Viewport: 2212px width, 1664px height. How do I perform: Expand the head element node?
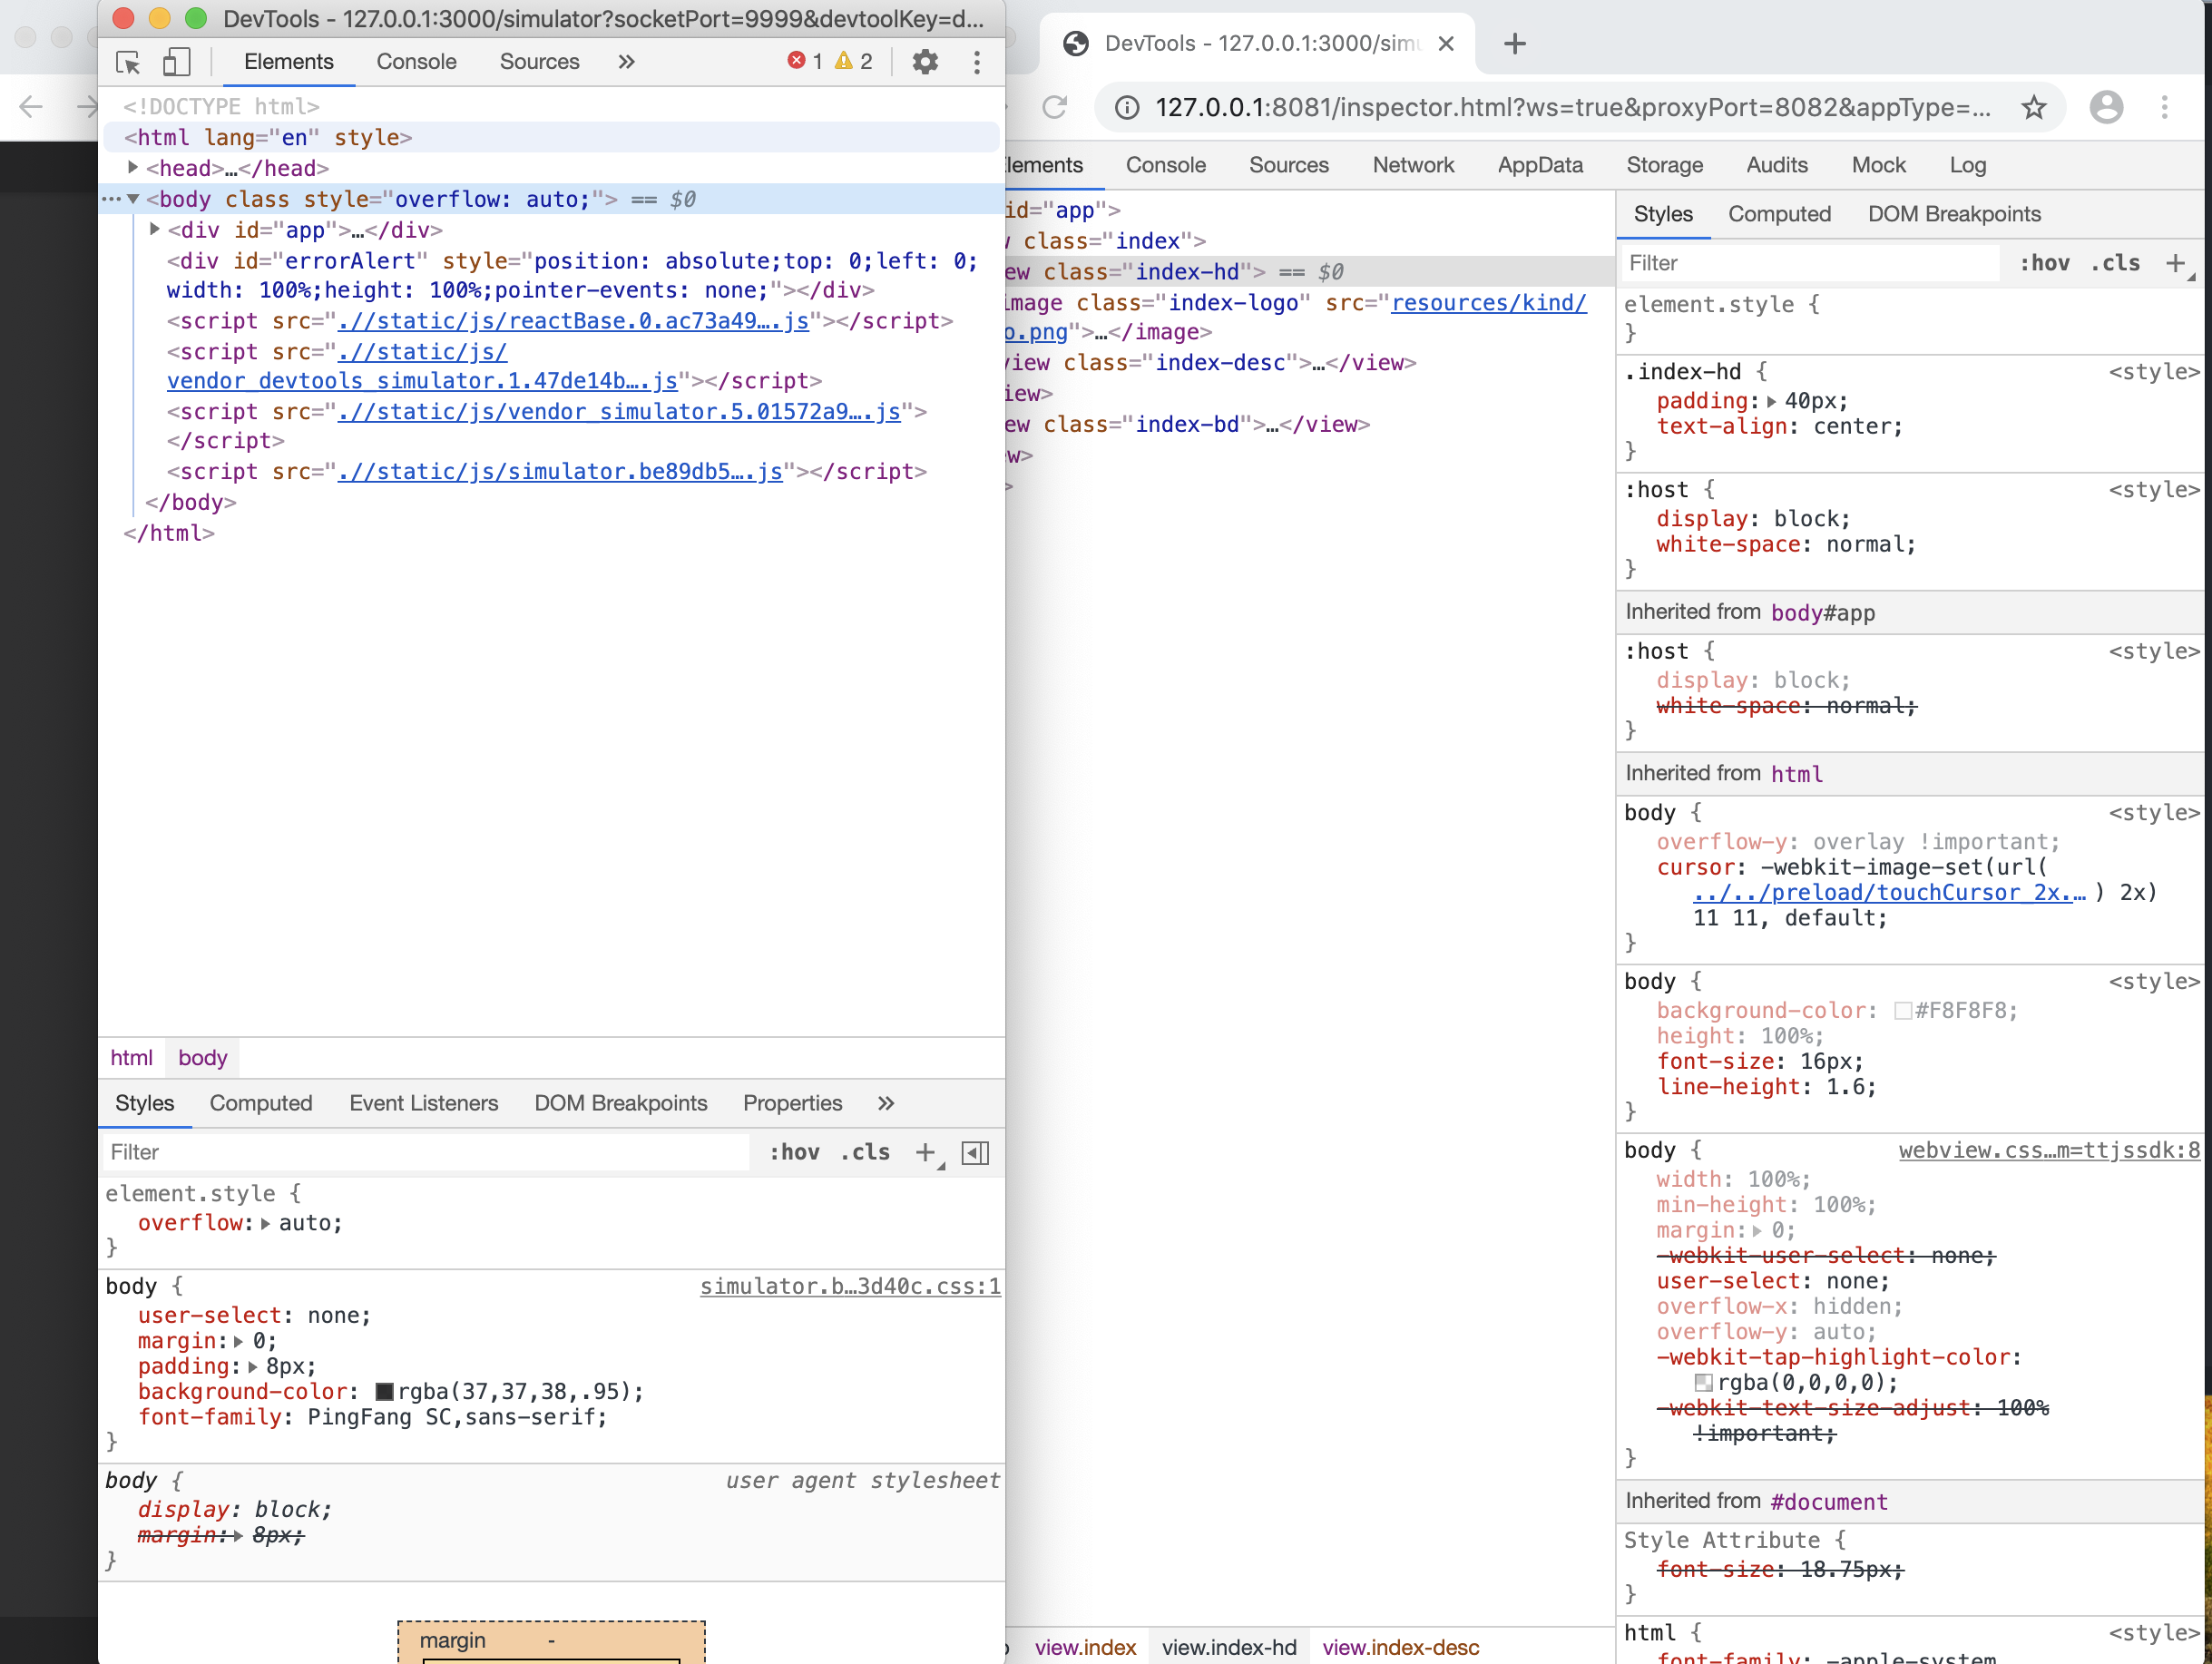click(133, 168)
